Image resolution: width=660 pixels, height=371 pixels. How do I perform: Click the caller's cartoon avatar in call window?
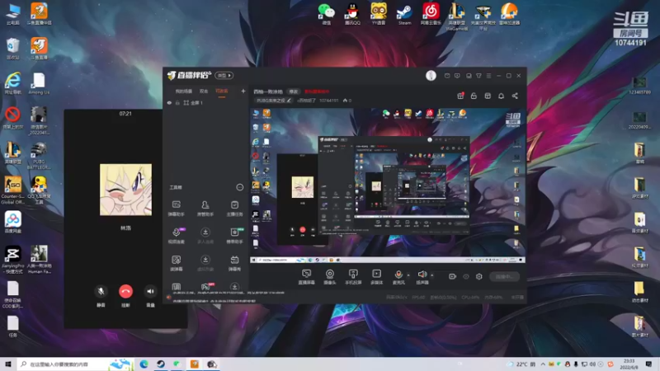(x=125, y=190)
